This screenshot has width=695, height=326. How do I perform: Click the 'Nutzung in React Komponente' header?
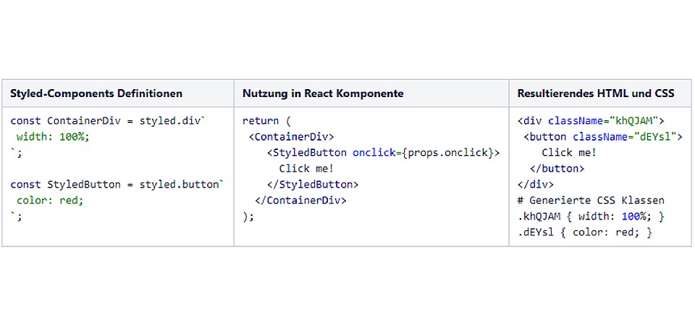323,93
